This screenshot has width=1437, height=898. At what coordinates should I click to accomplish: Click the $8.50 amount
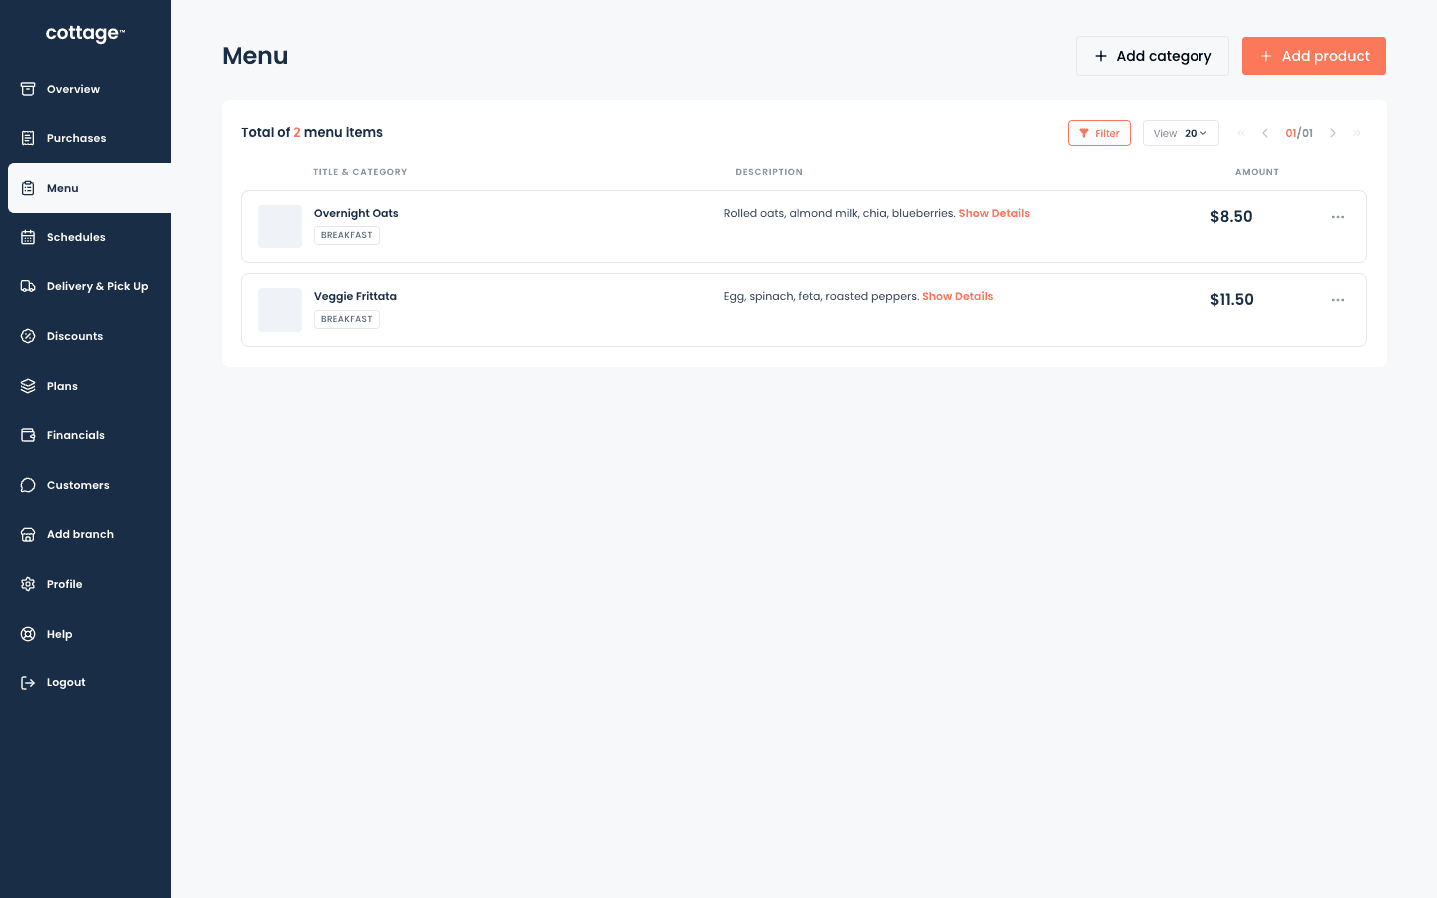[x=1231, y=217]
